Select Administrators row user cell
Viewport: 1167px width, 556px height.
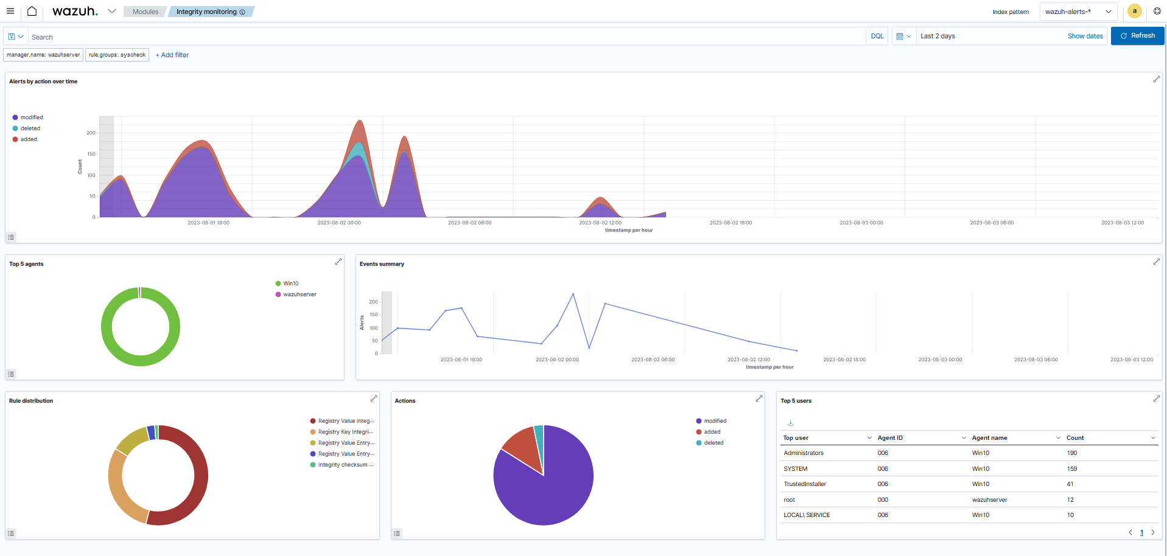(x=803, y=453)
